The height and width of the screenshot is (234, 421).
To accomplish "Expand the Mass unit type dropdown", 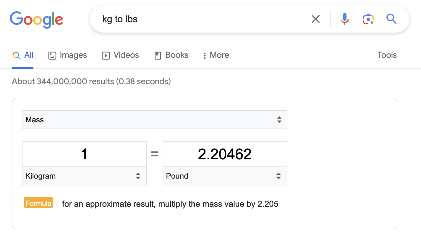I will point(155,120).
